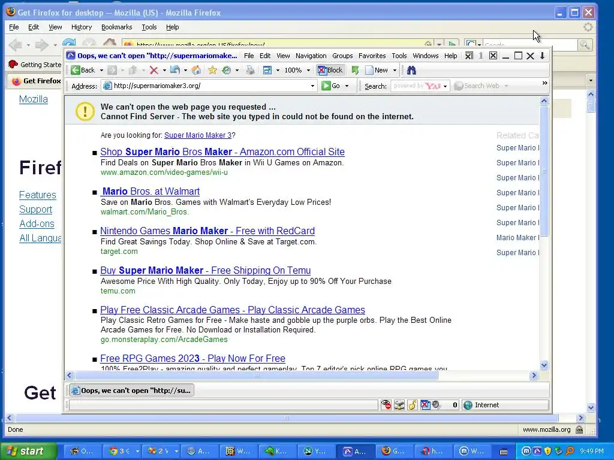Image resolution: width=614 pixels, height=460 pixels.
Task: Open Mario Bros. at Walmart link
Action: 151,191
